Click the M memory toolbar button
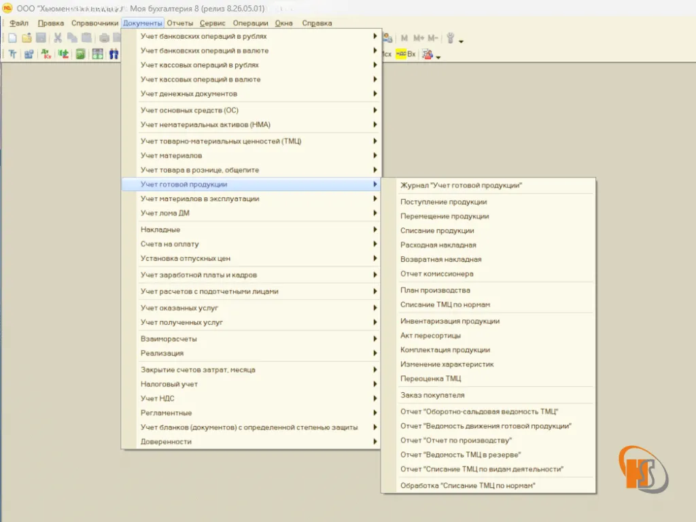This screenshot has height=522, width=696. click(404, 38)
